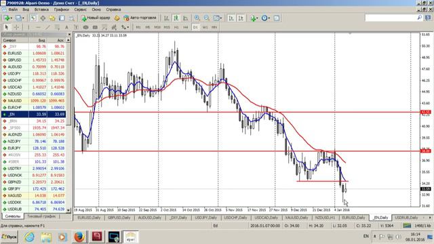The image size is (434, 244).
Task: Open the Strategy Tester icon
Action: (x=71, y=18)
